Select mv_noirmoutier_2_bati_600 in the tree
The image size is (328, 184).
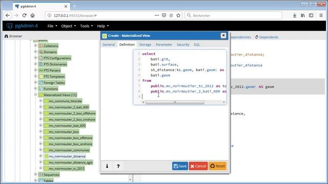[69, 107]
